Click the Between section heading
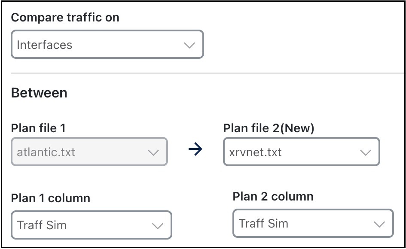Screen dimensions: 406x249 click(x=39, y=93)
